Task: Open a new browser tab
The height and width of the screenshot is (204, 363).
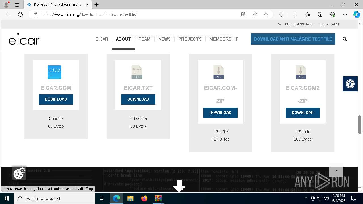Action: (x=97, y=5)
